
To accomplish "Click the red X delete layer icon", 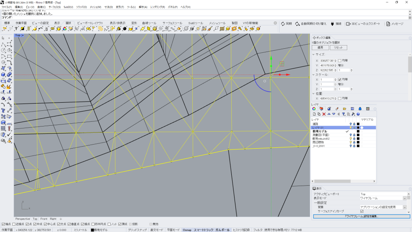I will [x=324, y=114].
